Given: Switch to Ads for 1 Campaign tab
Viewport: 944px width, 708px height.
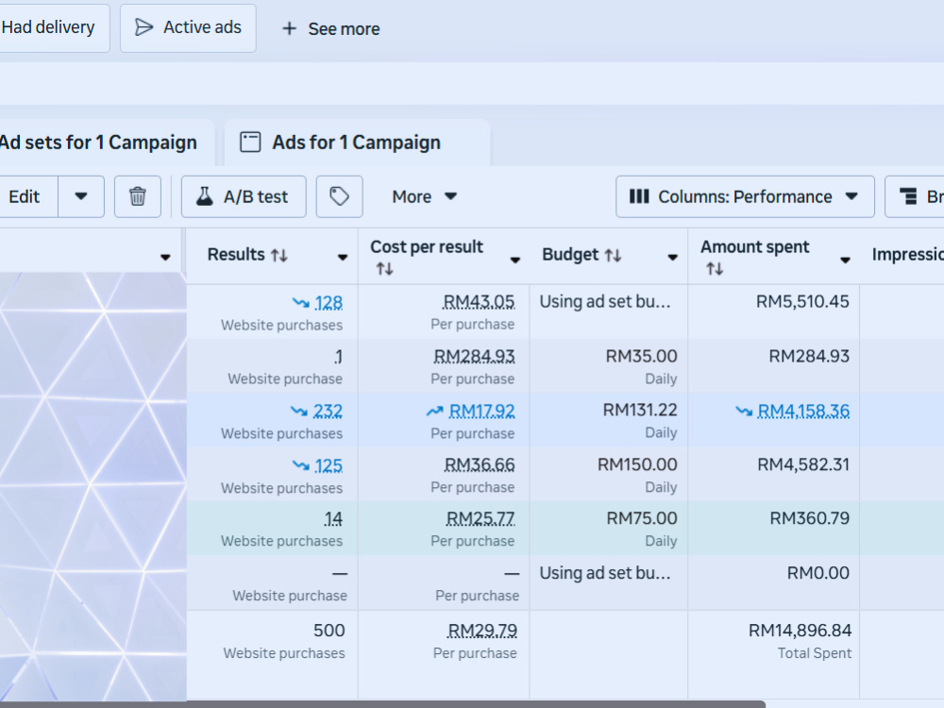Looking at the screenshot, I should pos(357,143).
